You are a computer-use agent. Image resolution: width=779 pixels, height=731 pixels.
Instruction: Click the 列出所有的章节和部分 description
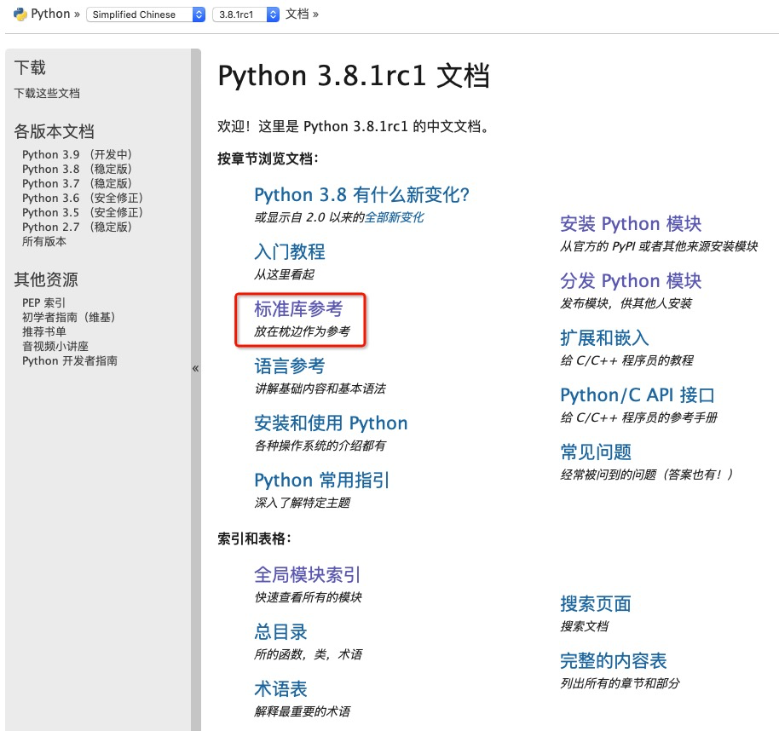620,682
